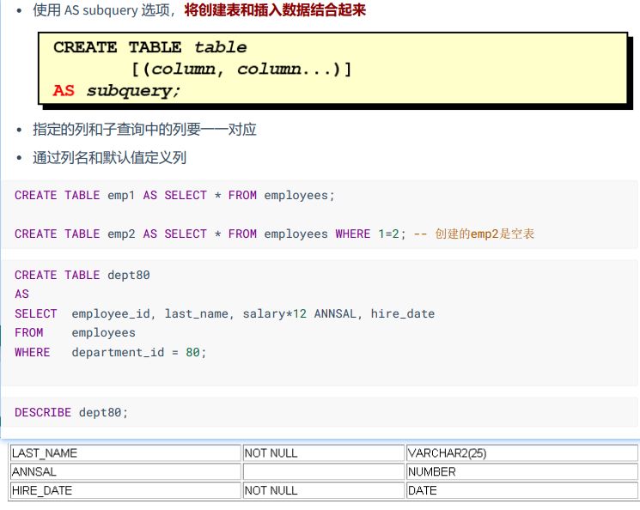Click 'salary*12 ANNSAL,' in the SELECT line
640x510 pixels.
(302, 313)
